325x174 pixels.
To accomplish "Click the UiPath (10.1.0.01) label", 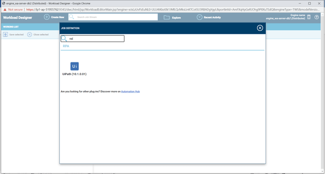I will 74,74.
